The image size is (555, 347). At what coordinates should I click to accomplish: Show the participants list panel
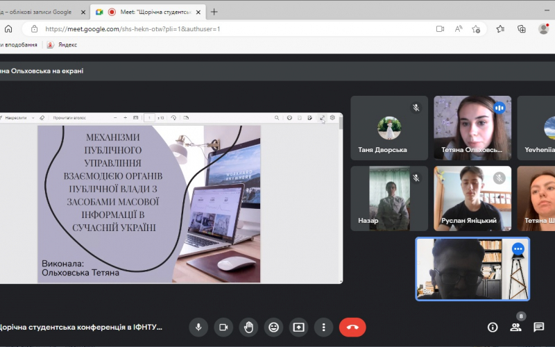[515, 327]
